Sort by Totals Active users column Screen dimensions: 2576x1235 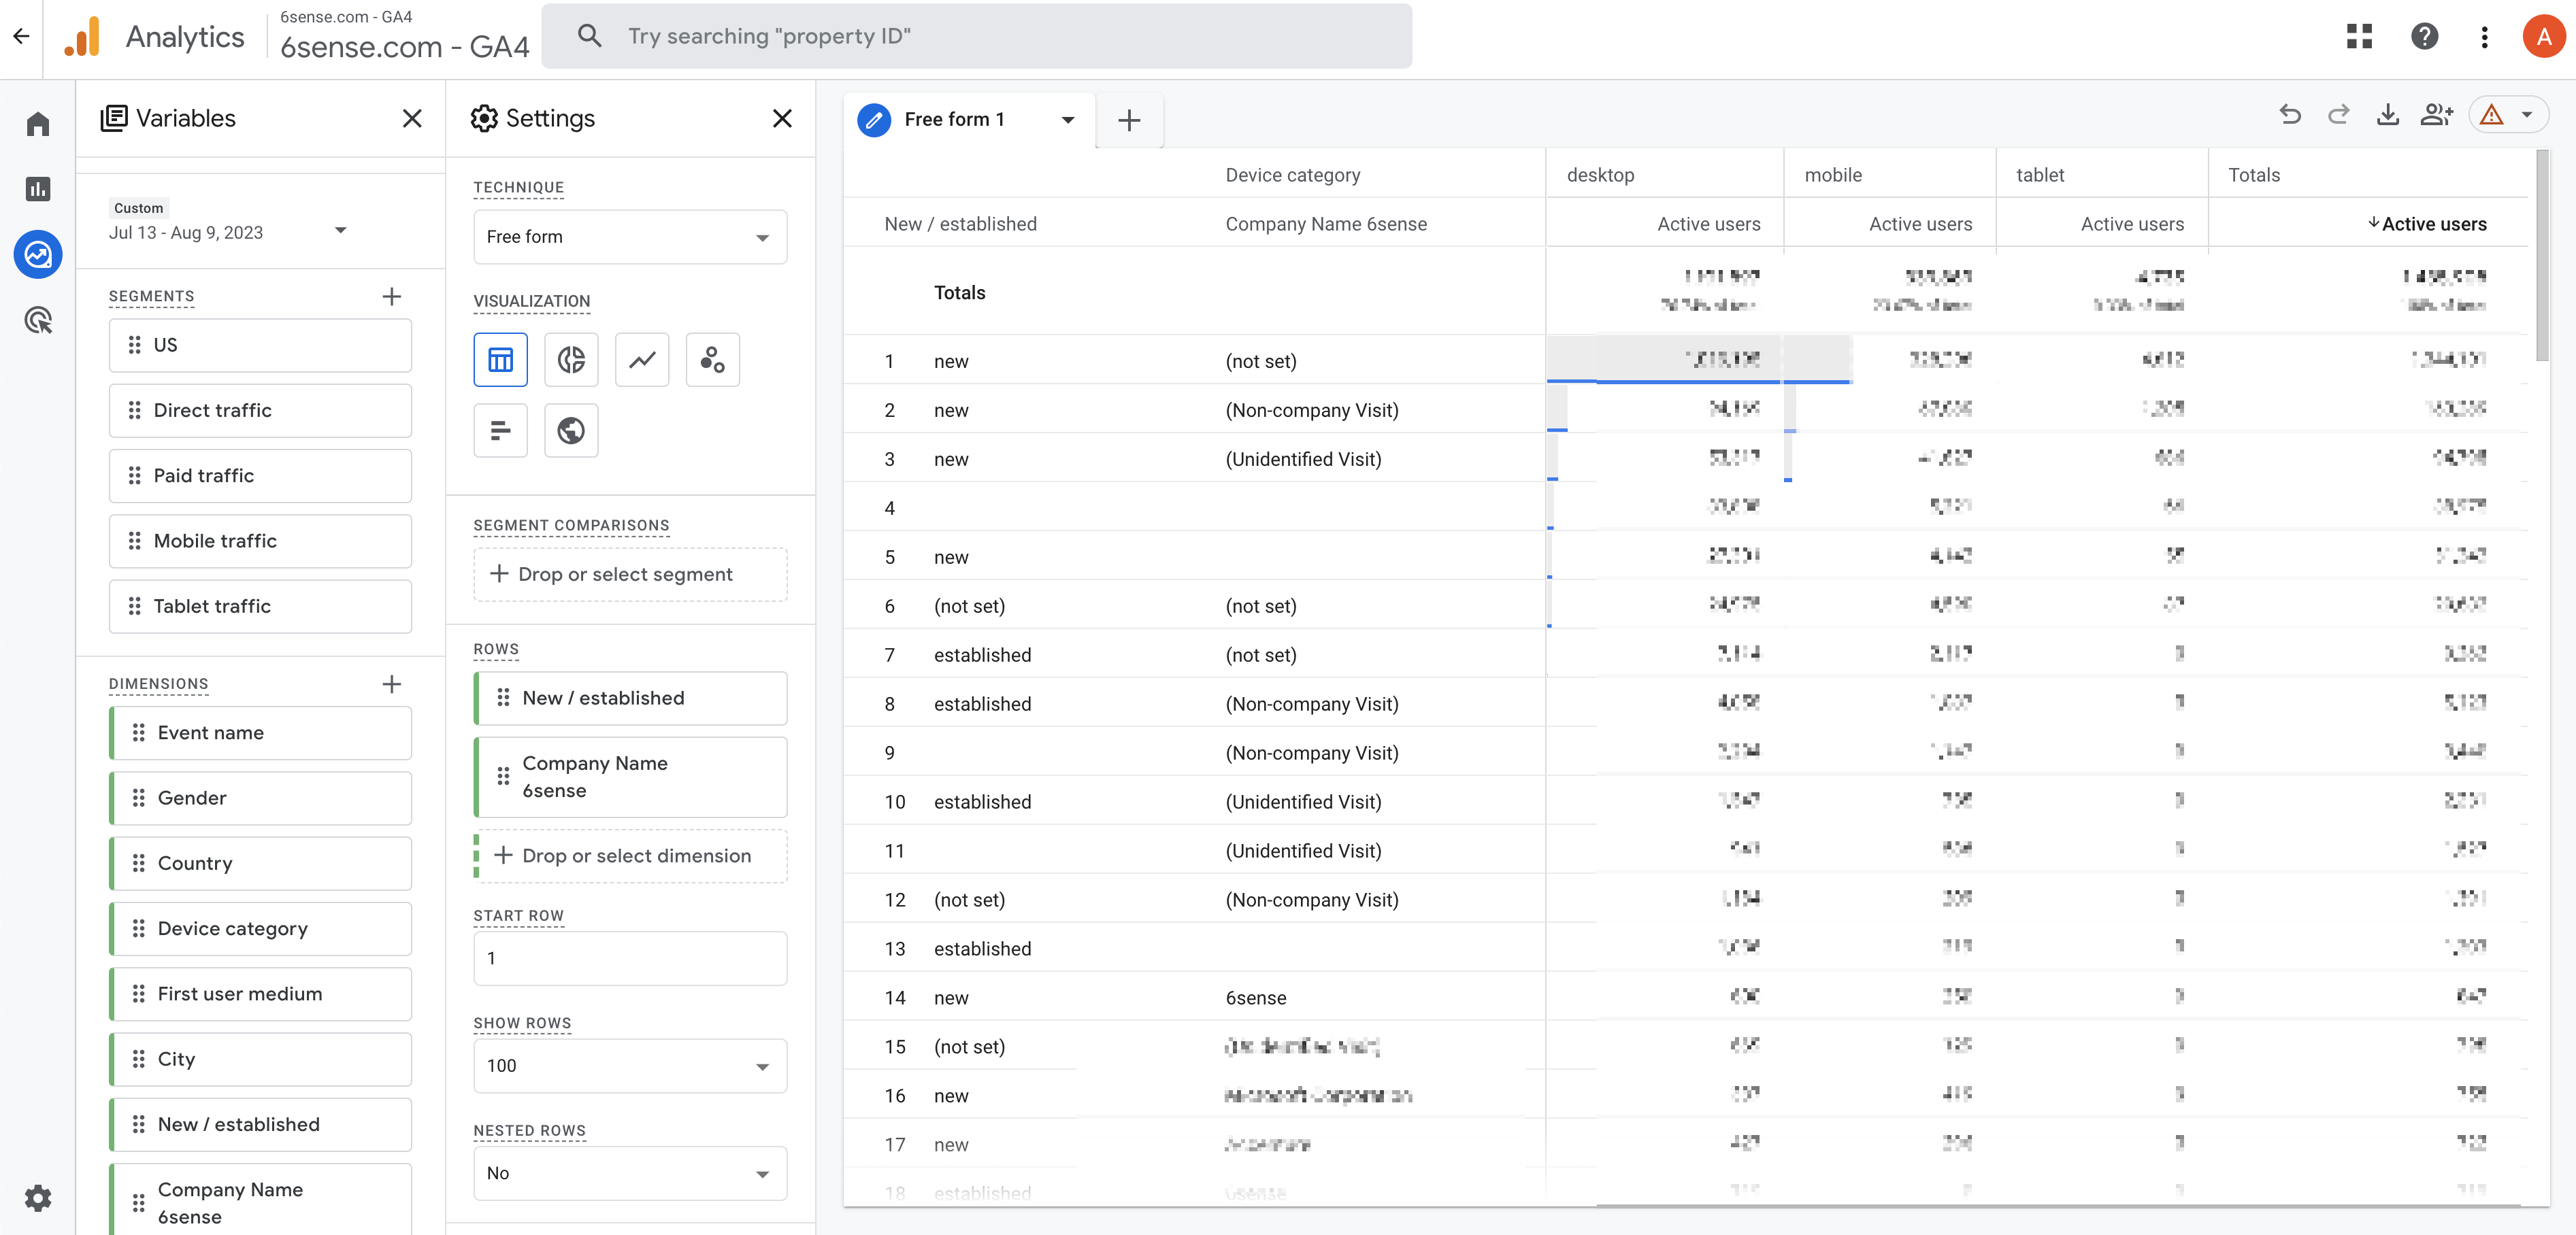2427,224
